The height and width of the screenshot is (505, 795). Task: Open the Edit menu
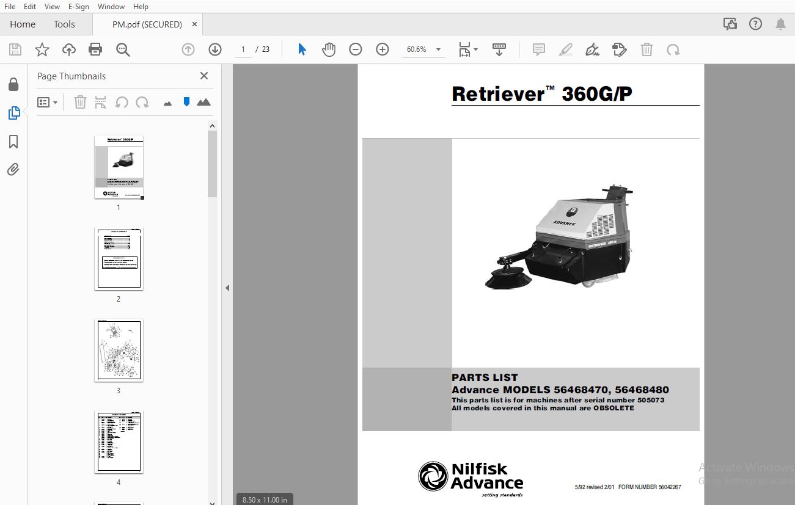coord(30,6)
